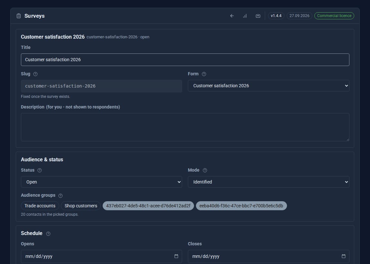Click the Closes date input

pos(269,256)
